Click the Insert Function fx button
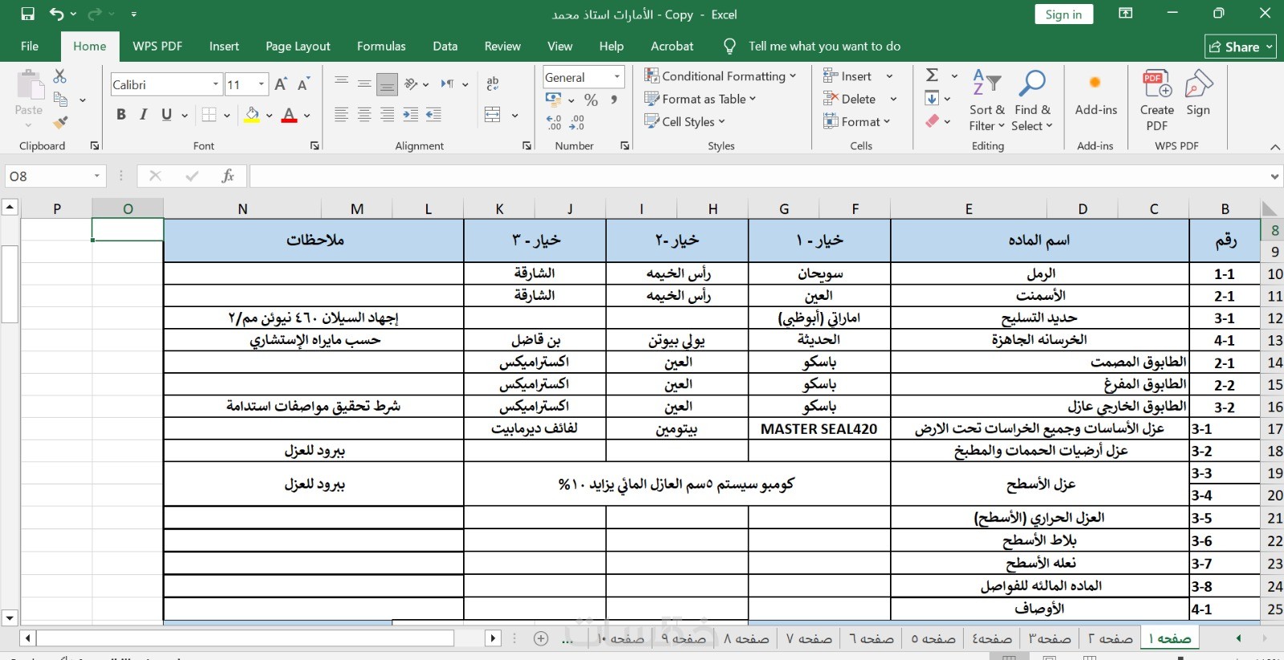The width and height of the screenshot is (1284, 660). click(228, 176)
